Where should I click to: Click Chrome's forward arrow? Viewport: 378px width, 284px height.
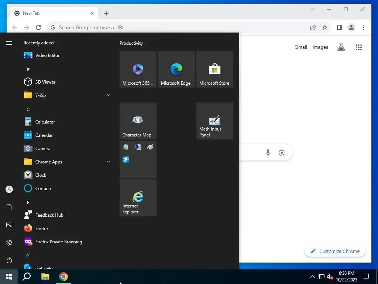coord(27,27)
